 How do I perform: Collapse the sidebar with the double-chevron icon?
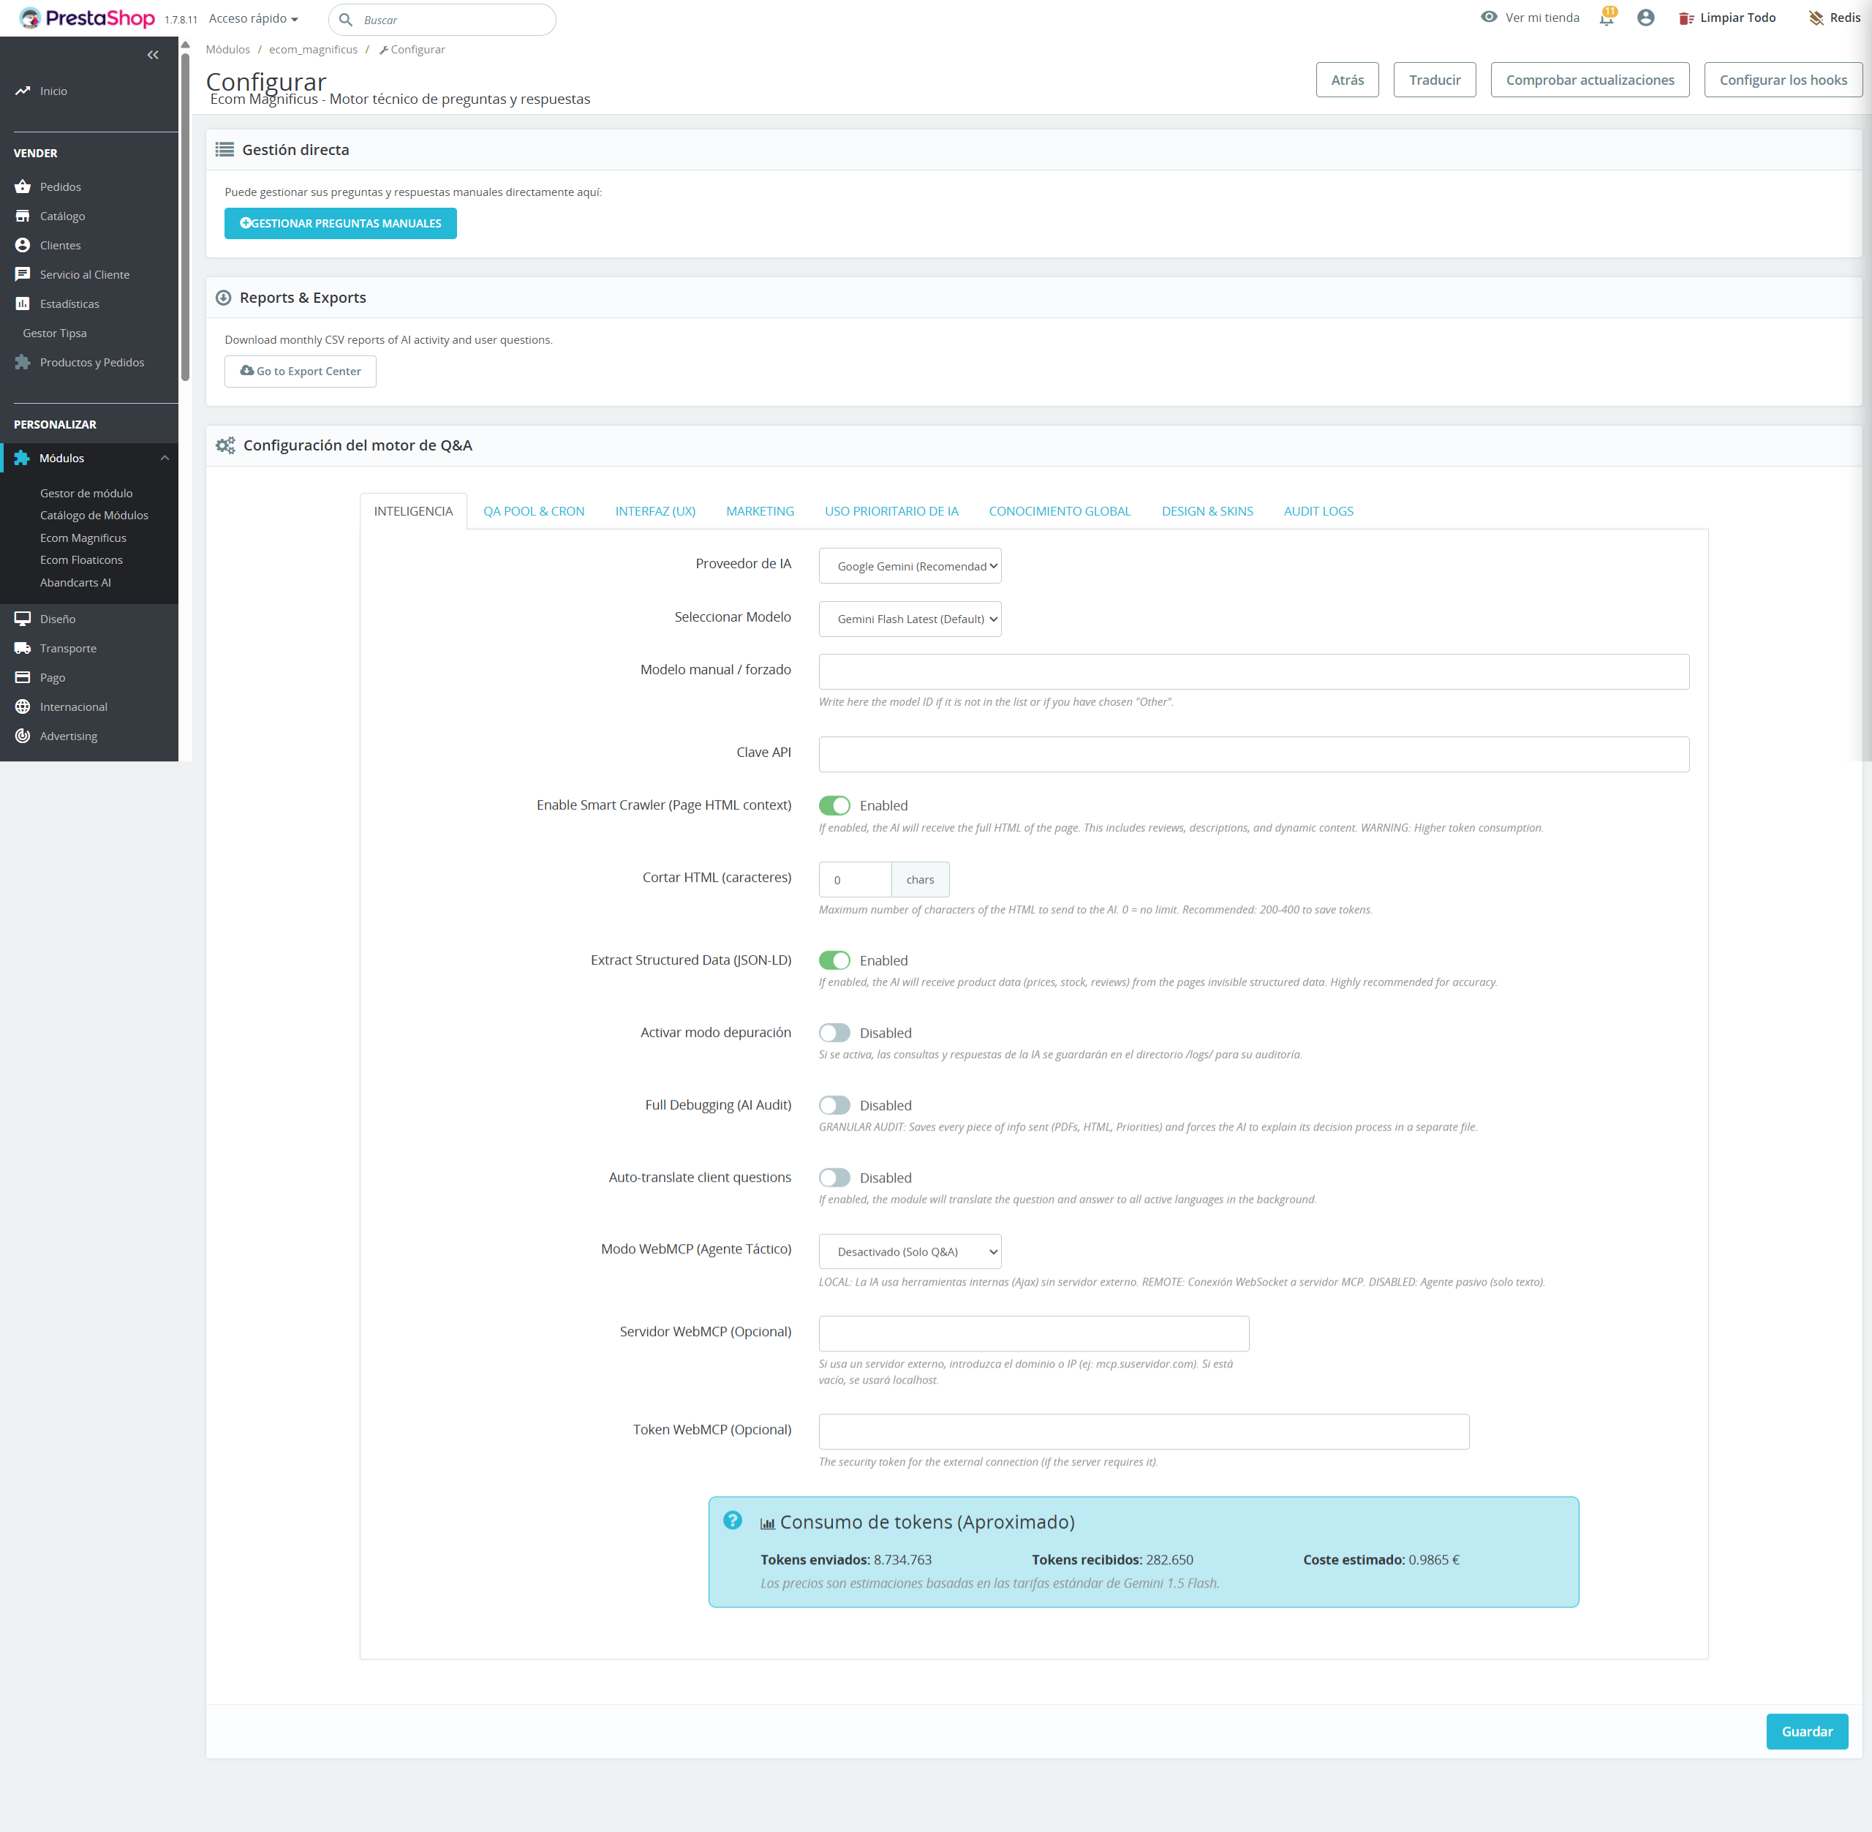[x=153, y=55]
